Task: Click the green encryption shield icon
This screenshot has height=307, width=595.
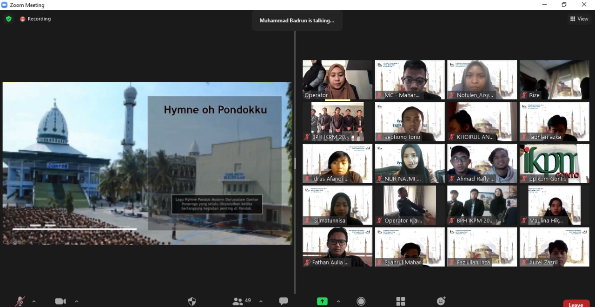Action: (8, 19)
